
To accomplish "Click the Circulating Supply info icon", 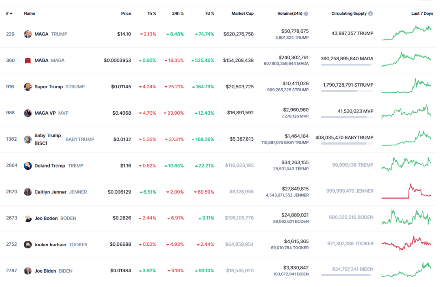I will (x=370, y=13).
